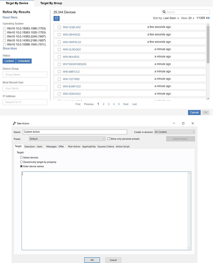This screenshot has height=263, width=213.
Task: Click the search magnifier icon
Action: [164, 12]
